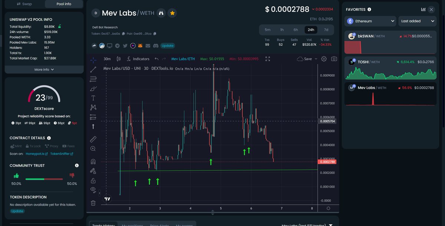
Task: Toggle lock all drawing tools
Action: tap(93, 181)
